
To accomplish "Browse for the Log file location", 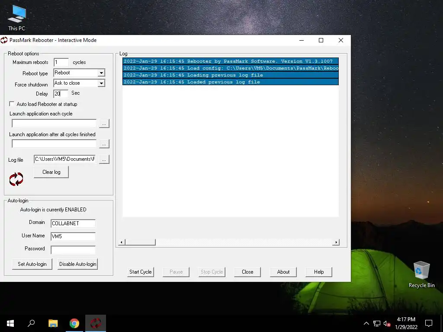I will pos(104,159).
